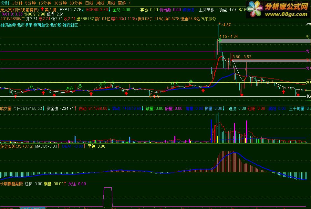Click the 金叉: 0.00 readout
The image size is (311, 209).
121,9
